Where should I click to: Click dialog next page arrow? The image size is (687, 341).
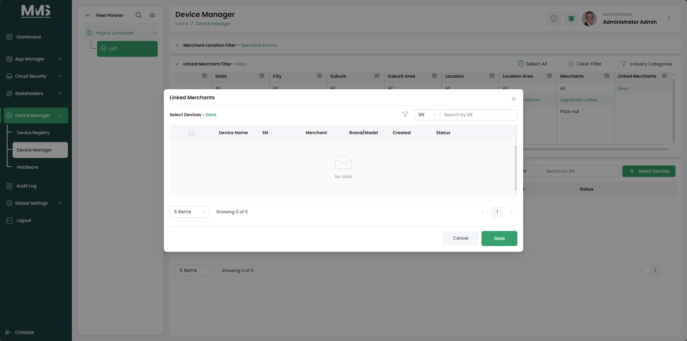click(512, 212)
